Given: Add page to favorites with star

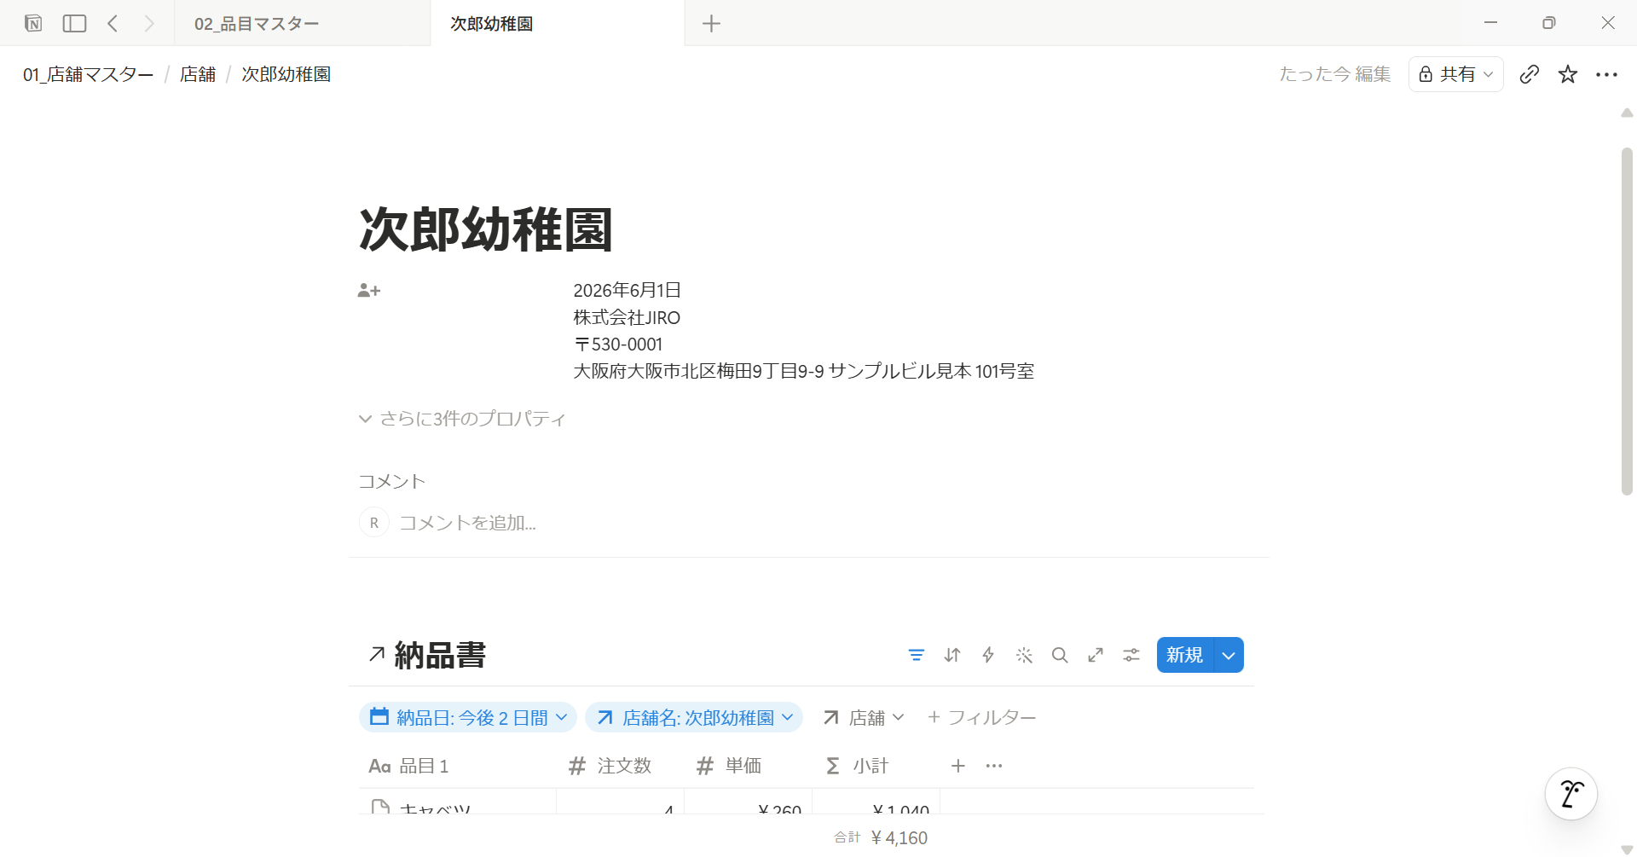Looking at the screenshot, I should (1568, 74).
